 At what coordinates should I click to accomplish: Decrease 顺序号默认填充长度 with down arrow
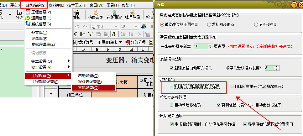277,69
